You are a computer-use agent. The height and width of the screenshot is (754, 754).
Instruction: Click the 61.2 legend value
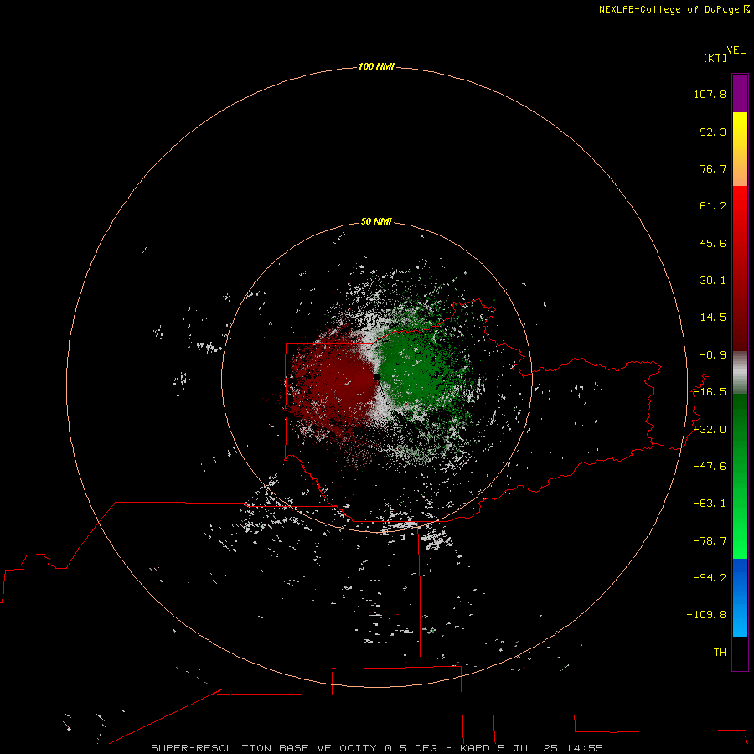click(x=713, y=206)
